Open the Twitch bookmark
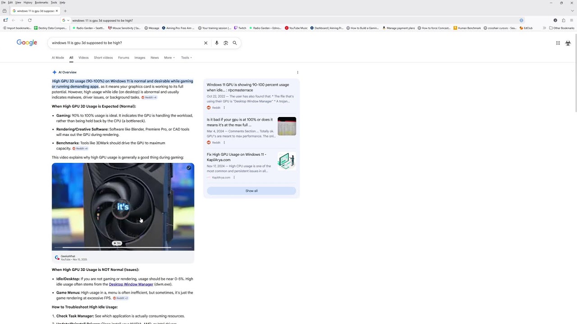The height and width of the screenshot is (324, 577). click(240, 28)
